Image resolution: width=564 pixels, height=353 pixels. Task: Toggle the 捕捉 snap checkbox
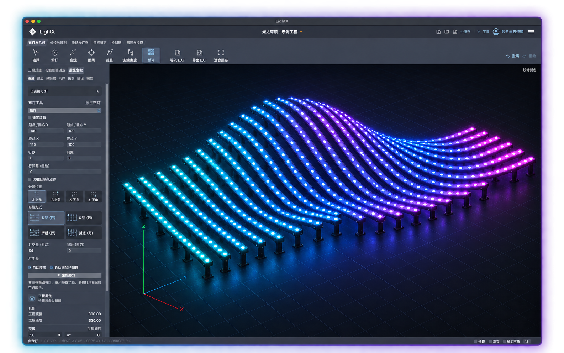(476, 342)
